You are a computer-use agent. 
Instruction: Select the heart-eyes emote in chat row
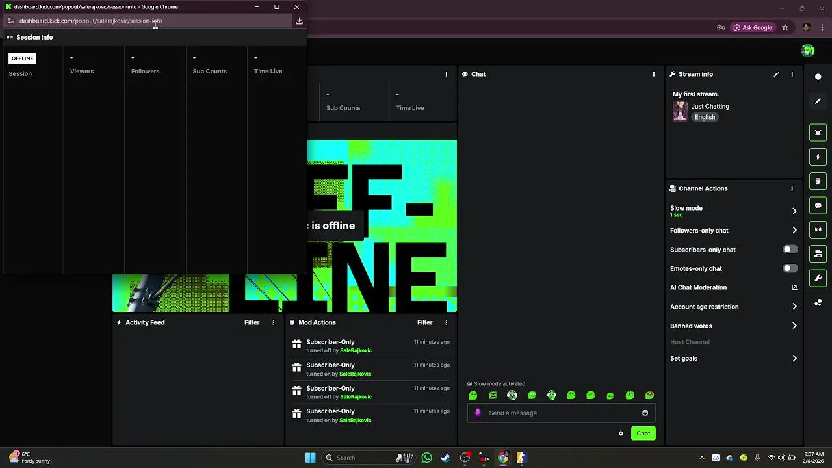tap(649, 395)
